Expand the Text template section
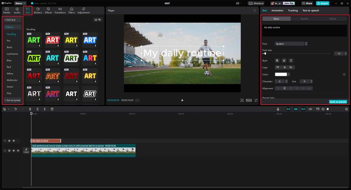Screen dimensions: 351x190 pyautogui.click(x=12, y=100)
